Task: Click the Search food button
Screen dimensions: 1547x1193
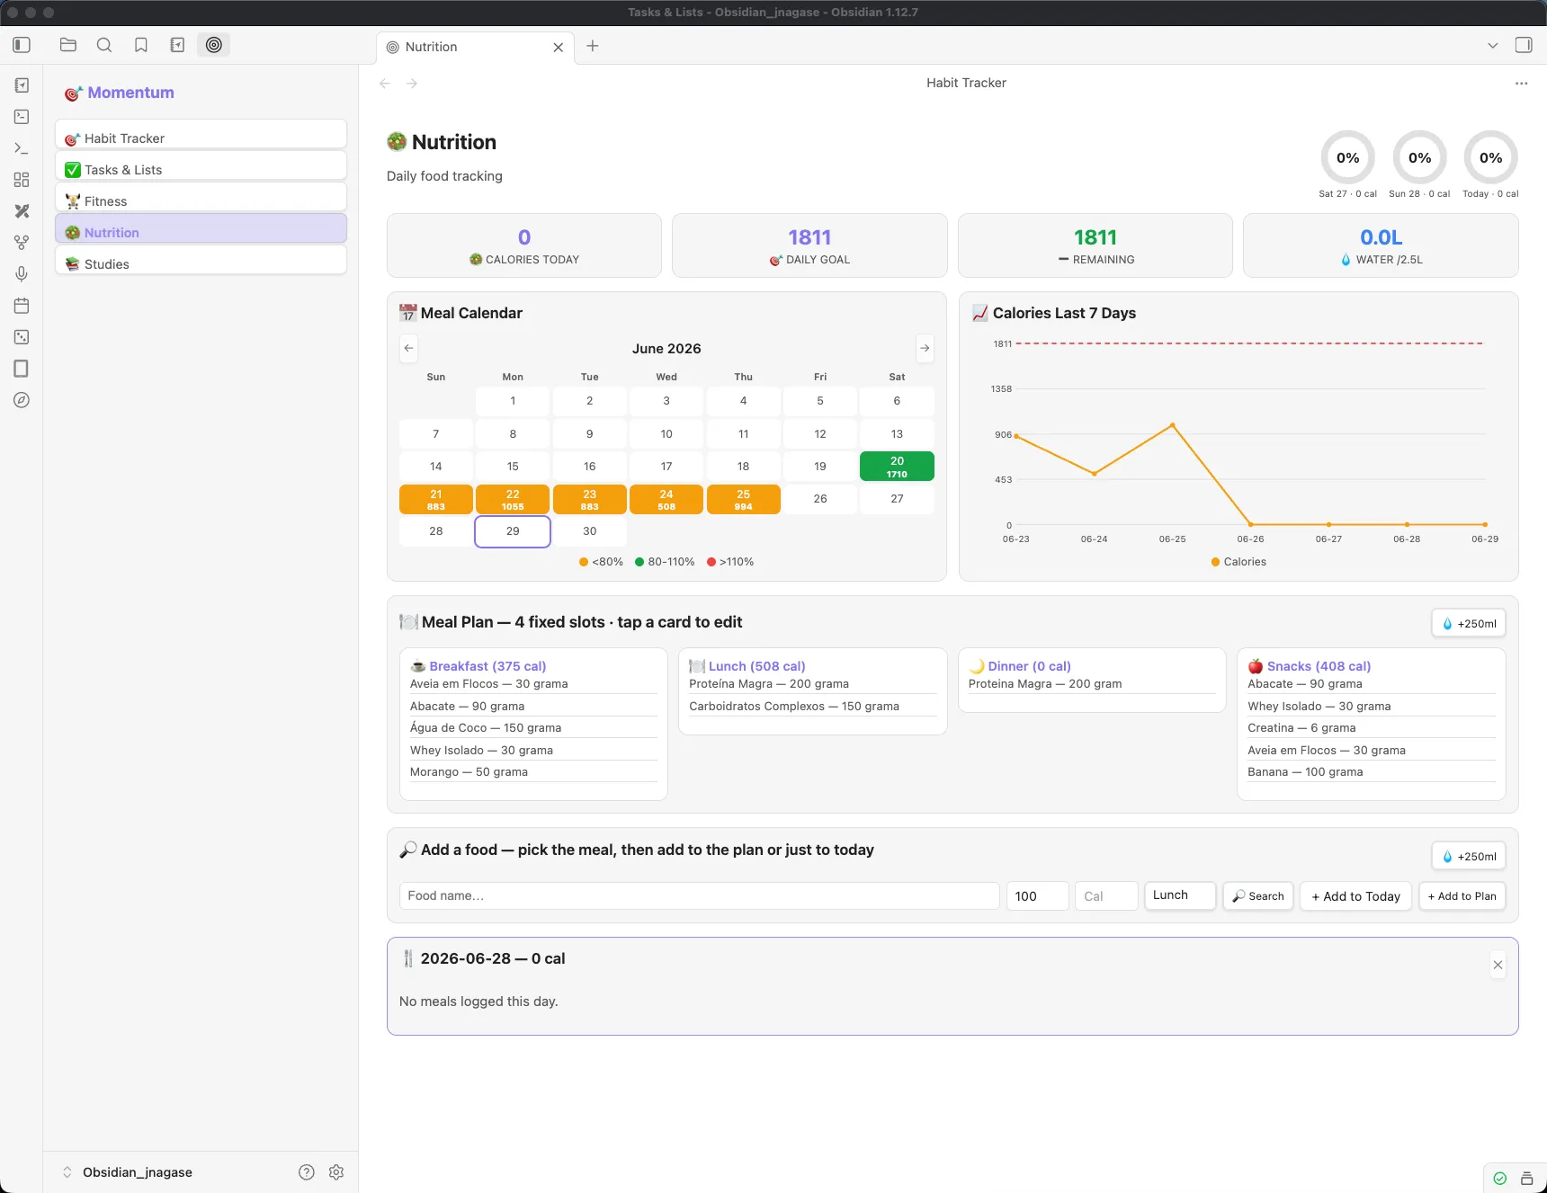Action: click(1258, 896)
